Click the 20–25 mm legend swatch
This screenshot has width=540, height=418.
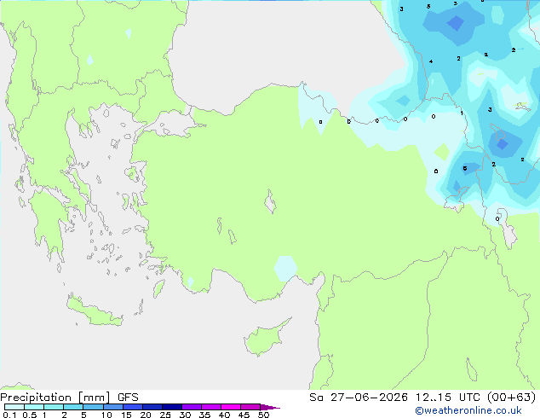152,407
